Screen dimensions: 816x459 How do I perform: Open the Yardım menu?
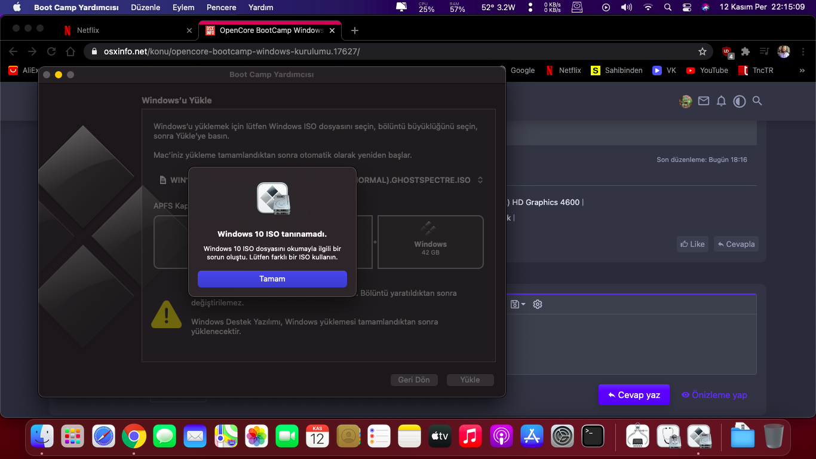[260, 8]
